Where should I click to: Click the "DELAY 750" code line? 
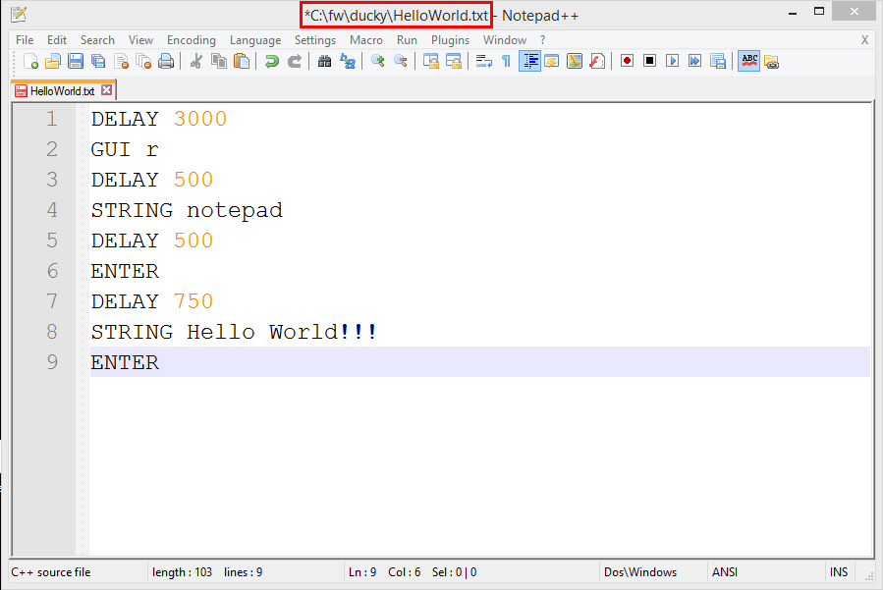coord(152,301)
